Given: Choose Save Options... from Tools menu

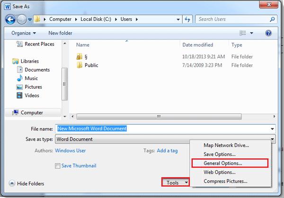Looking at the screenshot, I should (x=220, y=154).
